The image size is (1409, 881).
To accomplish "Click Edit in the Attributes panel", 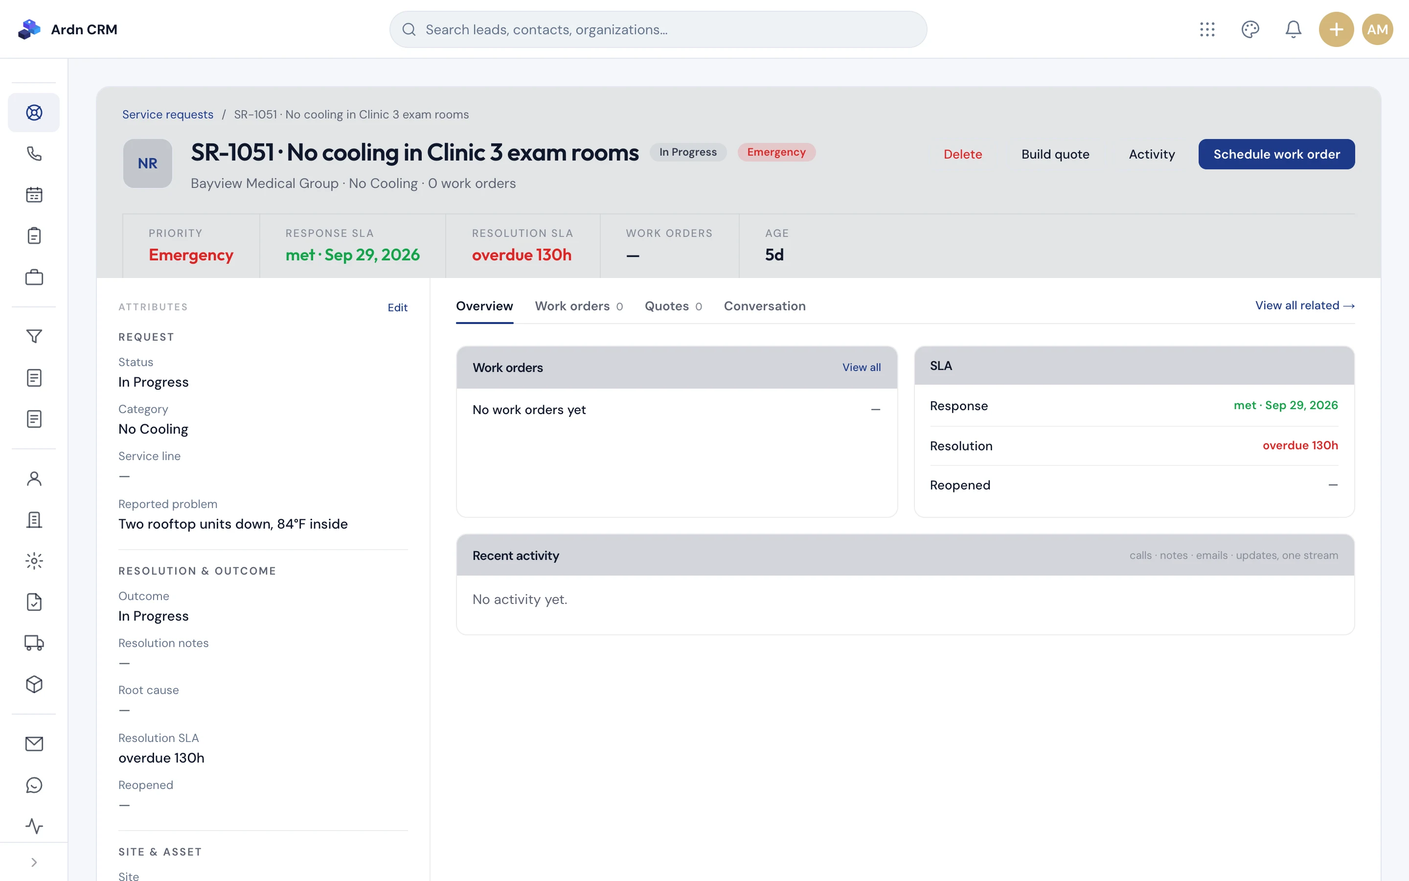I will click(x=398, y=308).
